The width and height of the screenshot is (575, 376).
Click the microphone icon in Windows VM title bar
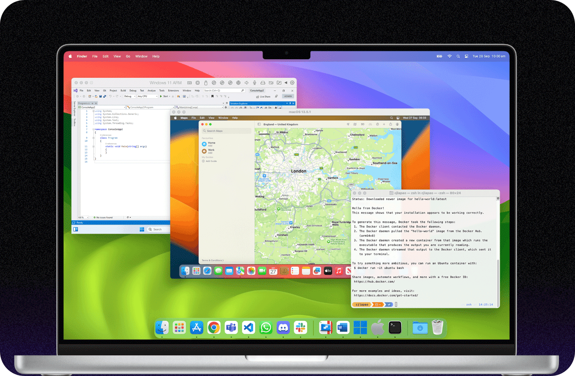pos(254,83)
